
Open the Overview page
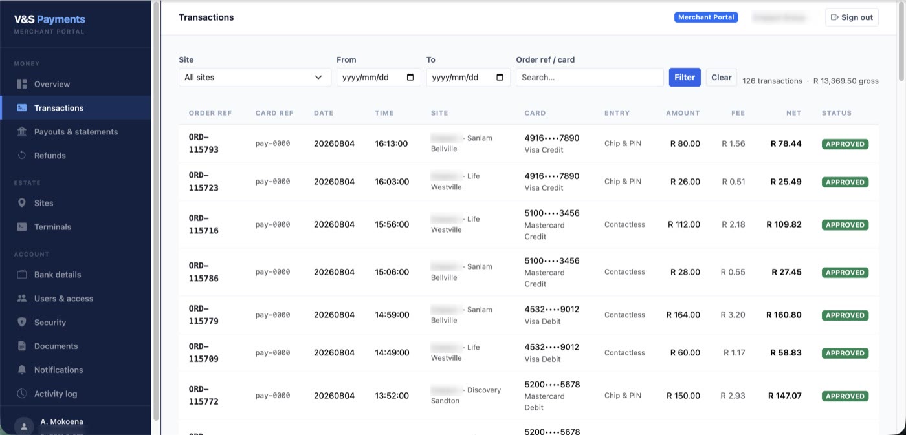pyautogui.click(x=76, y=84)
